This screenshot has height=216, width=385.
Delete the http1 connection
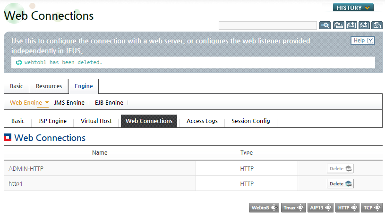[340, 183]
